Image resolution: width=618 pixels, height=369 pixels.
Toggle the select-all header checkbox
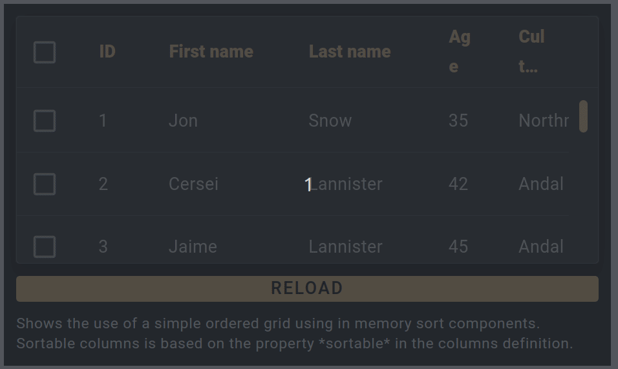coord(45,52)
